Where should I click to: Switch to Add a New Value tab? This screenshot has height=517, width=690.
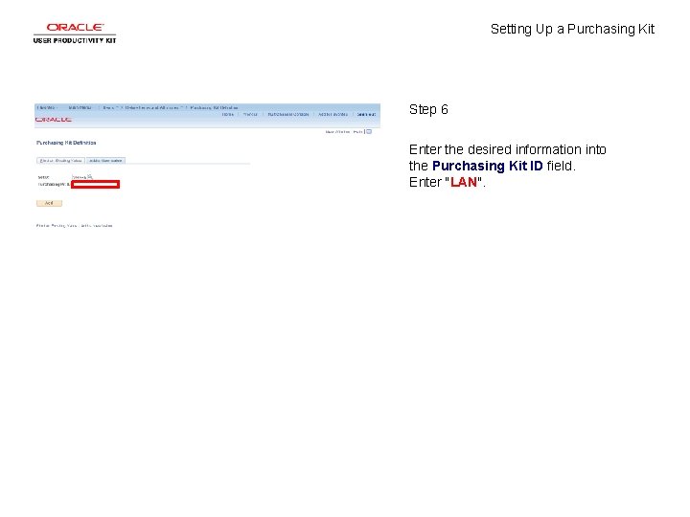point(105,161)
